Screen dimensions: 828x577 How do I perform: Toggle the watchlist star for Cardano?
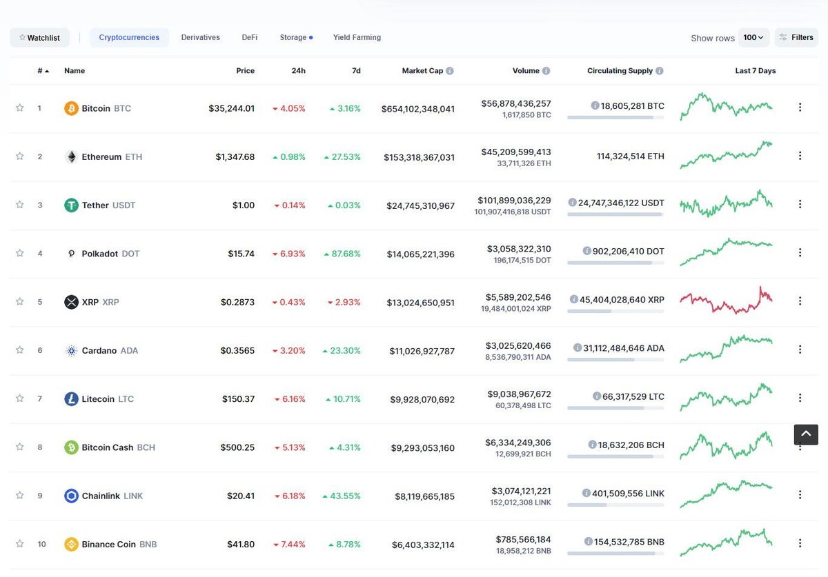(x=19, y=350)
